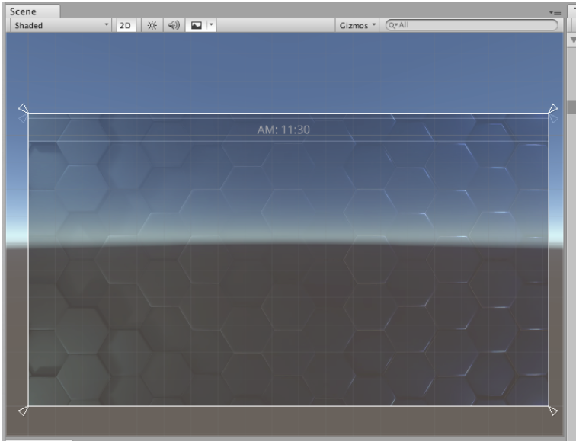This screenshot has width=576, height=448.
Task: Open the Shaded draw mode dropdown
Action: pyautogui.click(x=61, y=25)
